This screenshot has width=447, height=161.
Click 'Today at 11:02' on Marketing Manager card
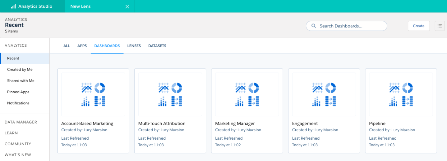pos(228,145)
